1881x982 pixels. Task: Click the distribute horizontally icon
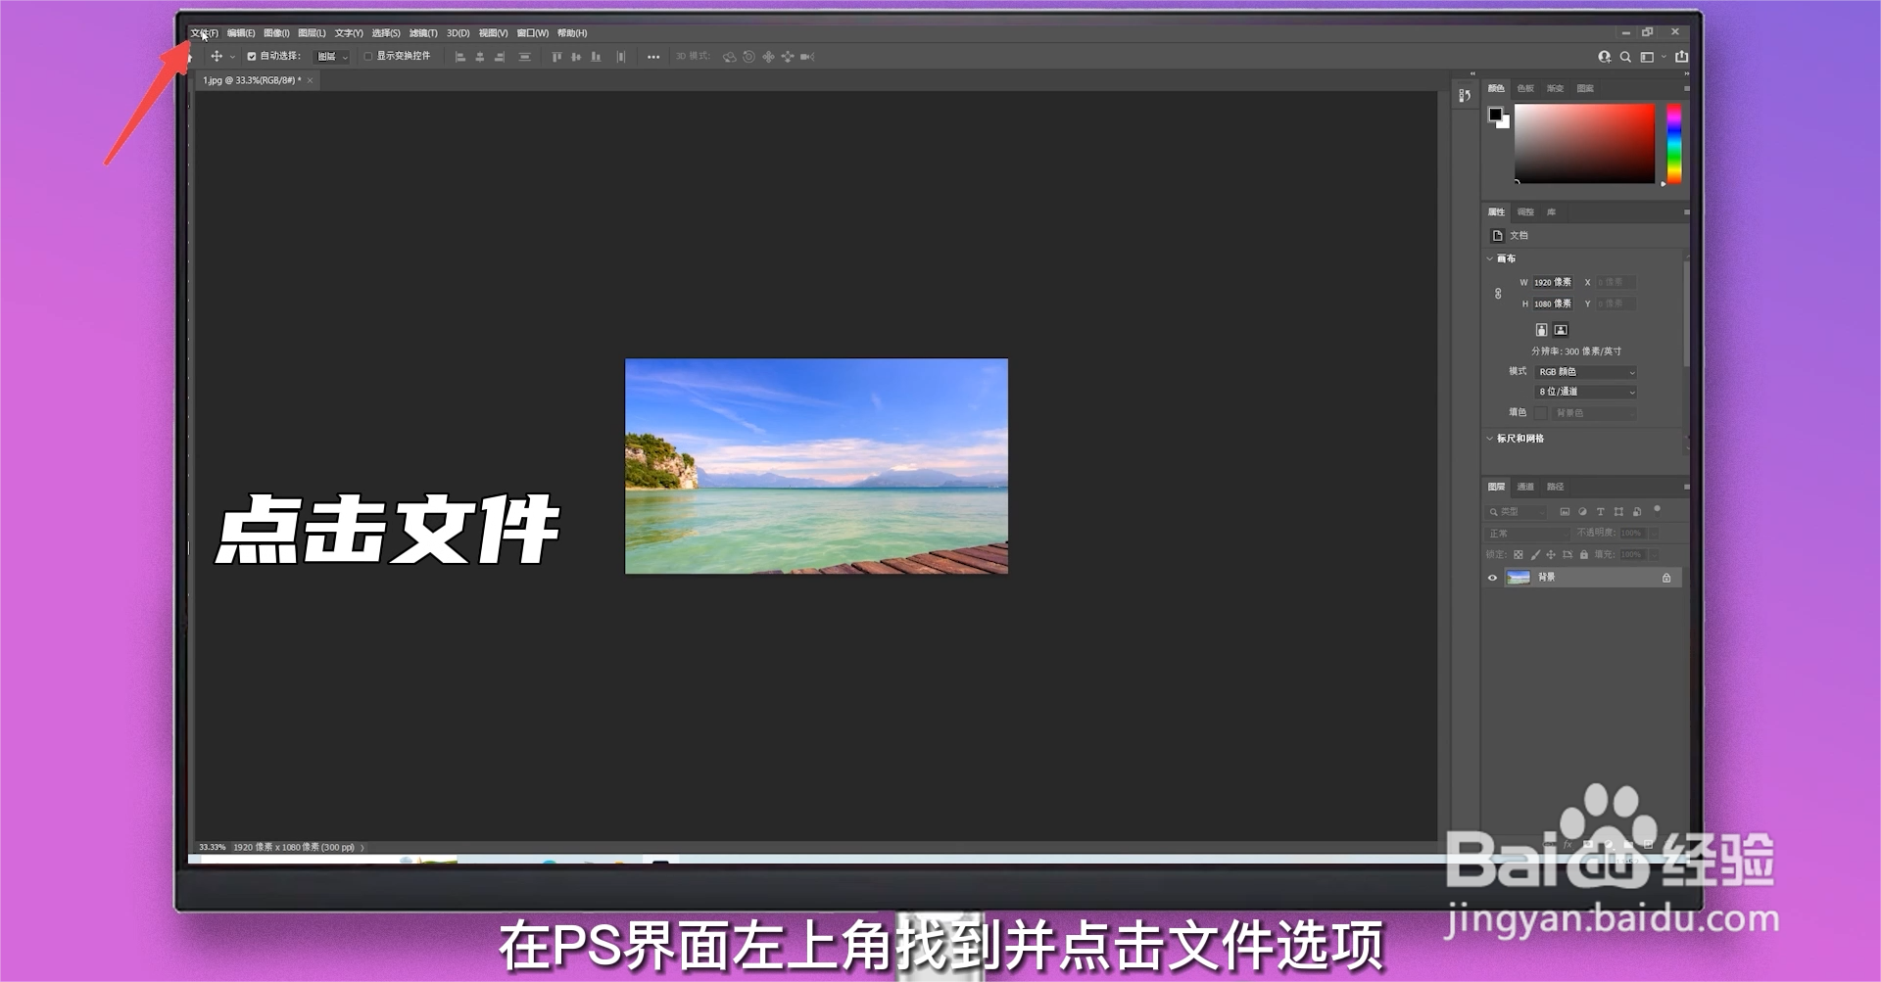(621, 57)
